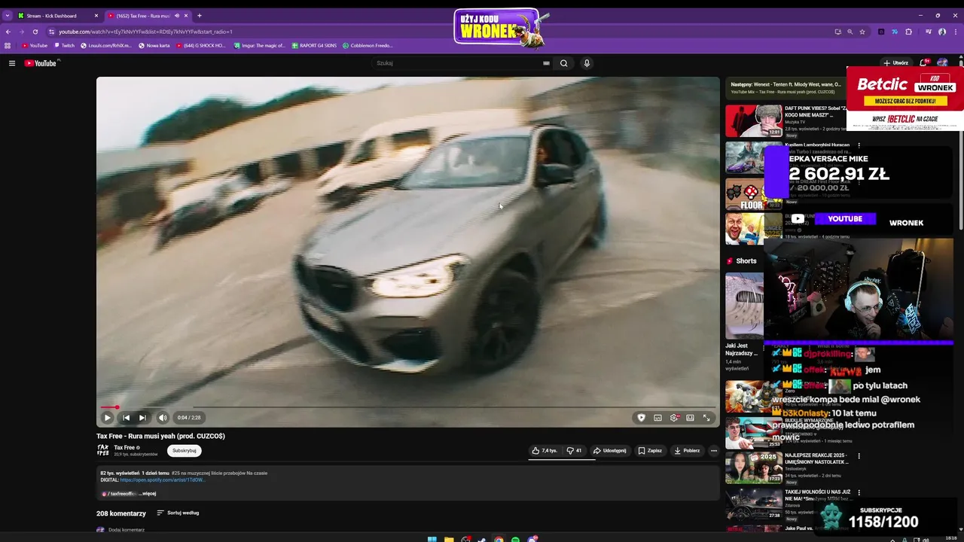The width and height of the screenshot is (964, 542).
Task: Open browser media controls icon
Action: [928, 32]
